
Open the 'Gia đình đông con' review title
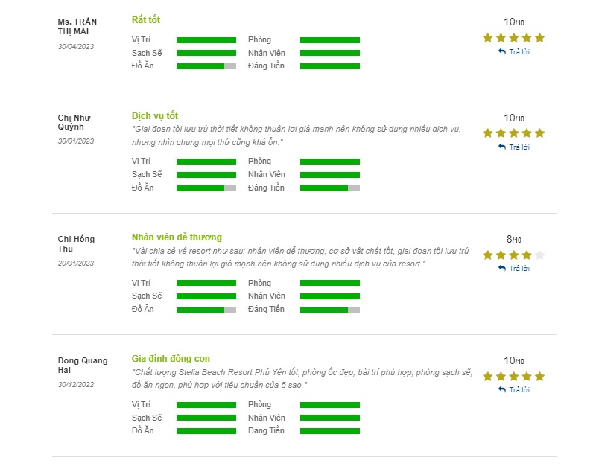(171, 359)
